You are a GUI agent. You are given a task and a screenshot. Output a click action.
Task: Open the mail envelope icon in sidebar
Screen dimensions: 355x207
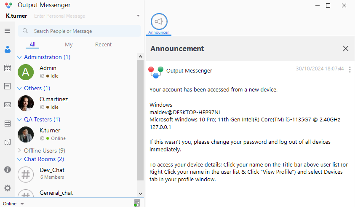8,105
